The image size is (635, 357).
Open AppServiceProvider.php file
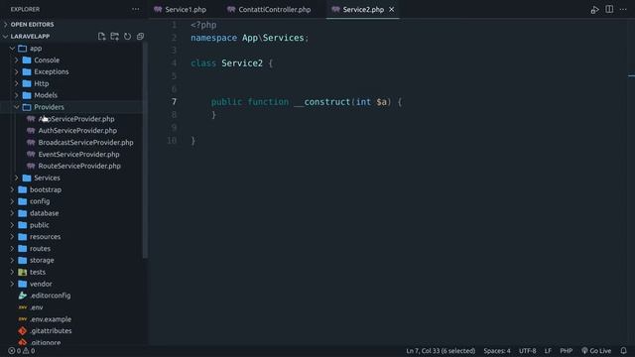click(76, 119)
